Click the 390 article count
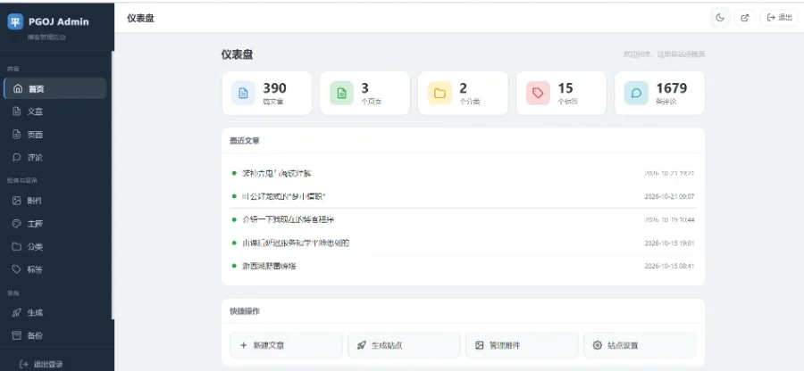804x371 pixels. (x=275, y=88)
